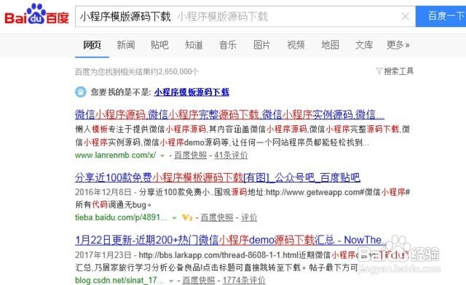Open the 1月22日更新 NowThe result title
466x285 pixels.
(x=231, y=240)
